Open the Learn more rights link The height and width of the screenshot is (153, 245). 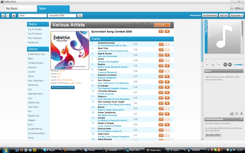click(x=75, y=83)
